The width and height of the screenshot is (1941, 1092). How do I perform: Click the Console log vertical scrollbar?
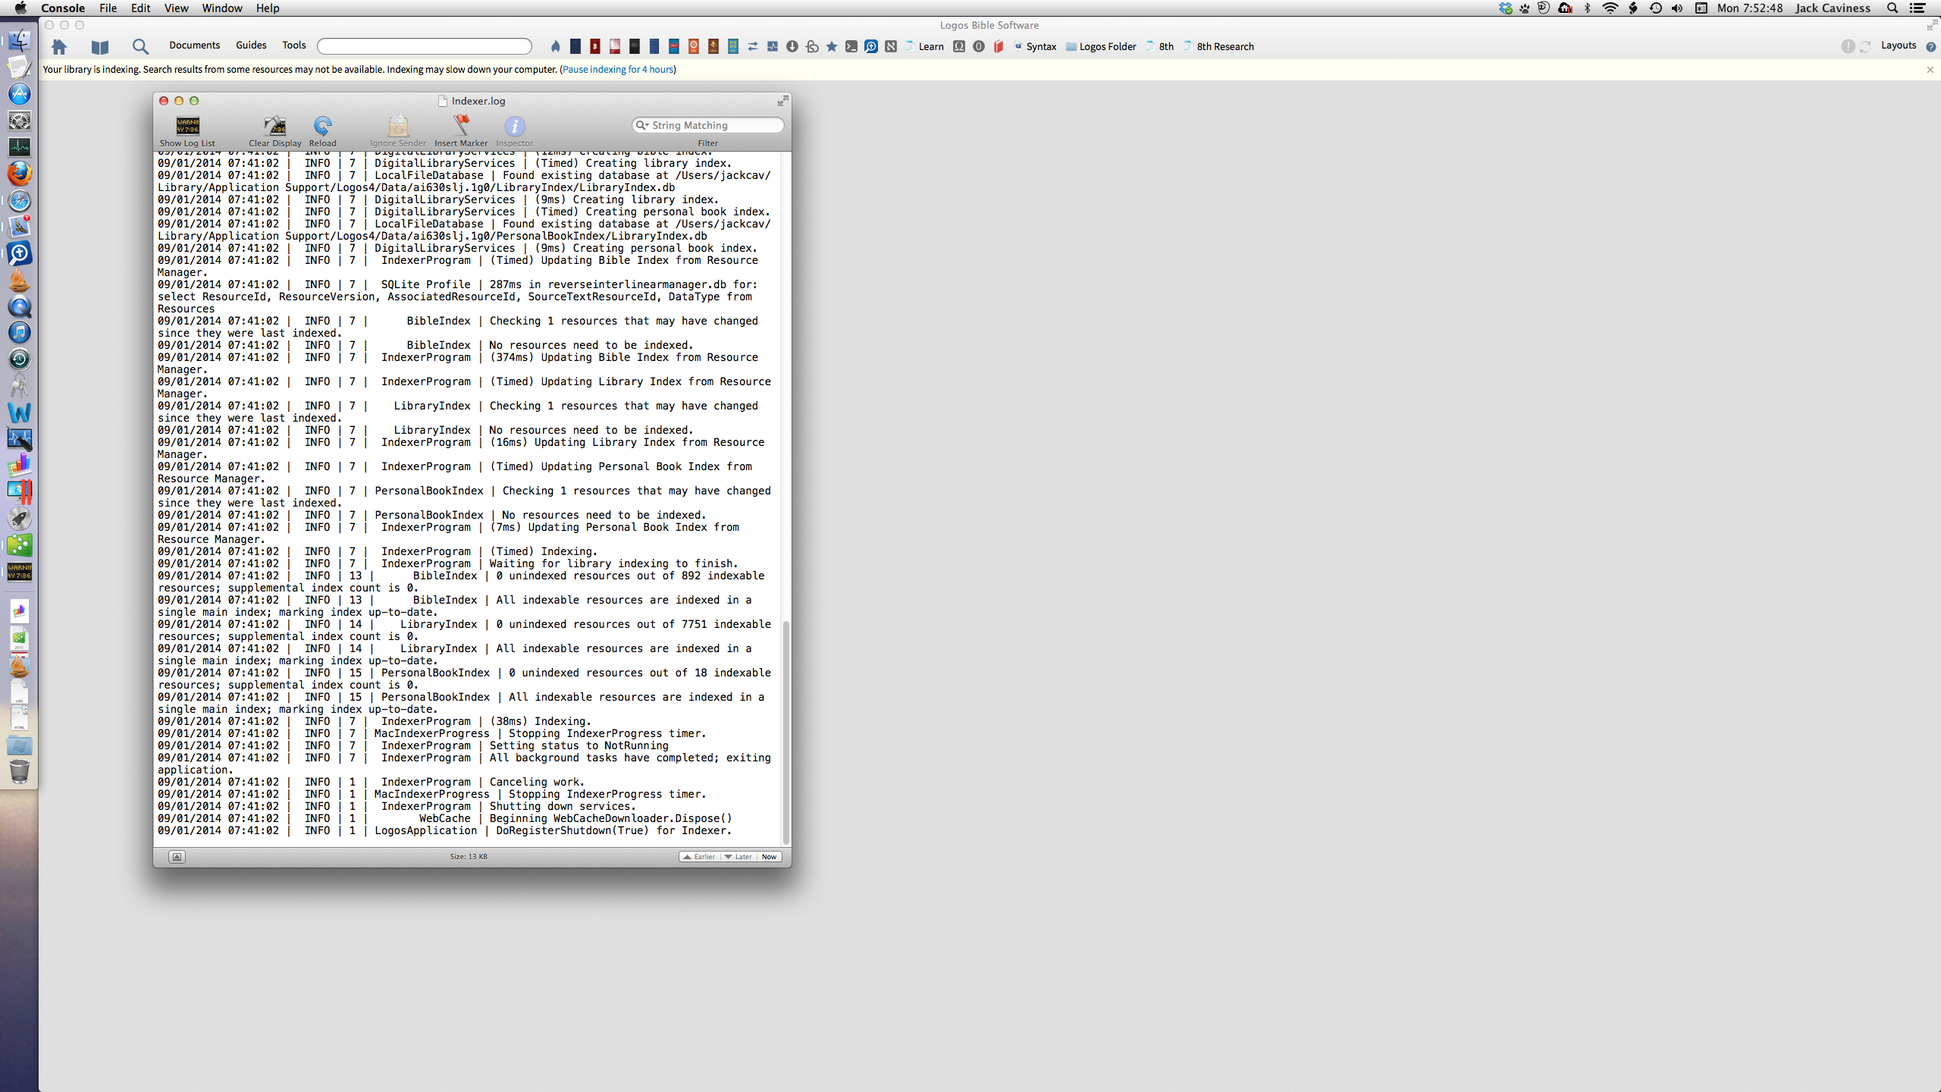tap(785, 728)
